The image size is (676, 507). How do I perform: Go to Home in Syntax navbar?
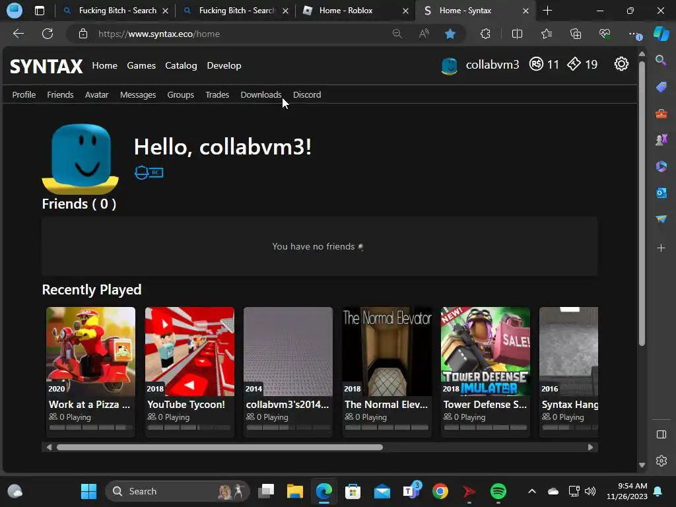[x=104, y=65]
